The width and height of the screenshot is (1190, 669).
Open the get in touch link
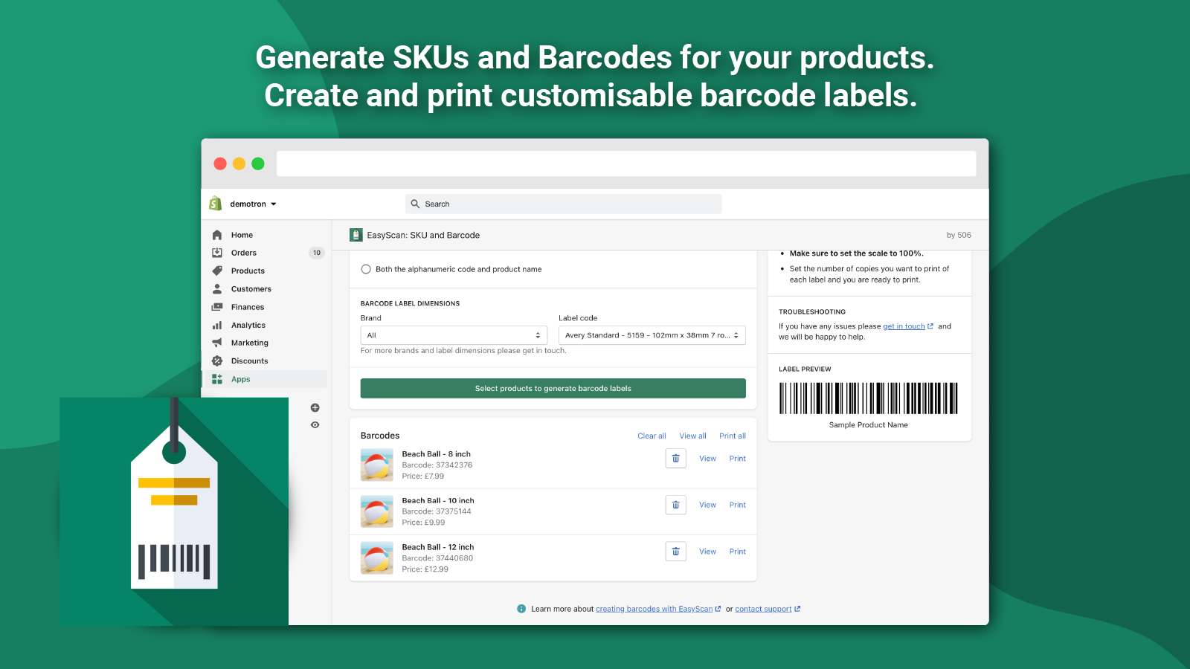(x=904, y=326)
